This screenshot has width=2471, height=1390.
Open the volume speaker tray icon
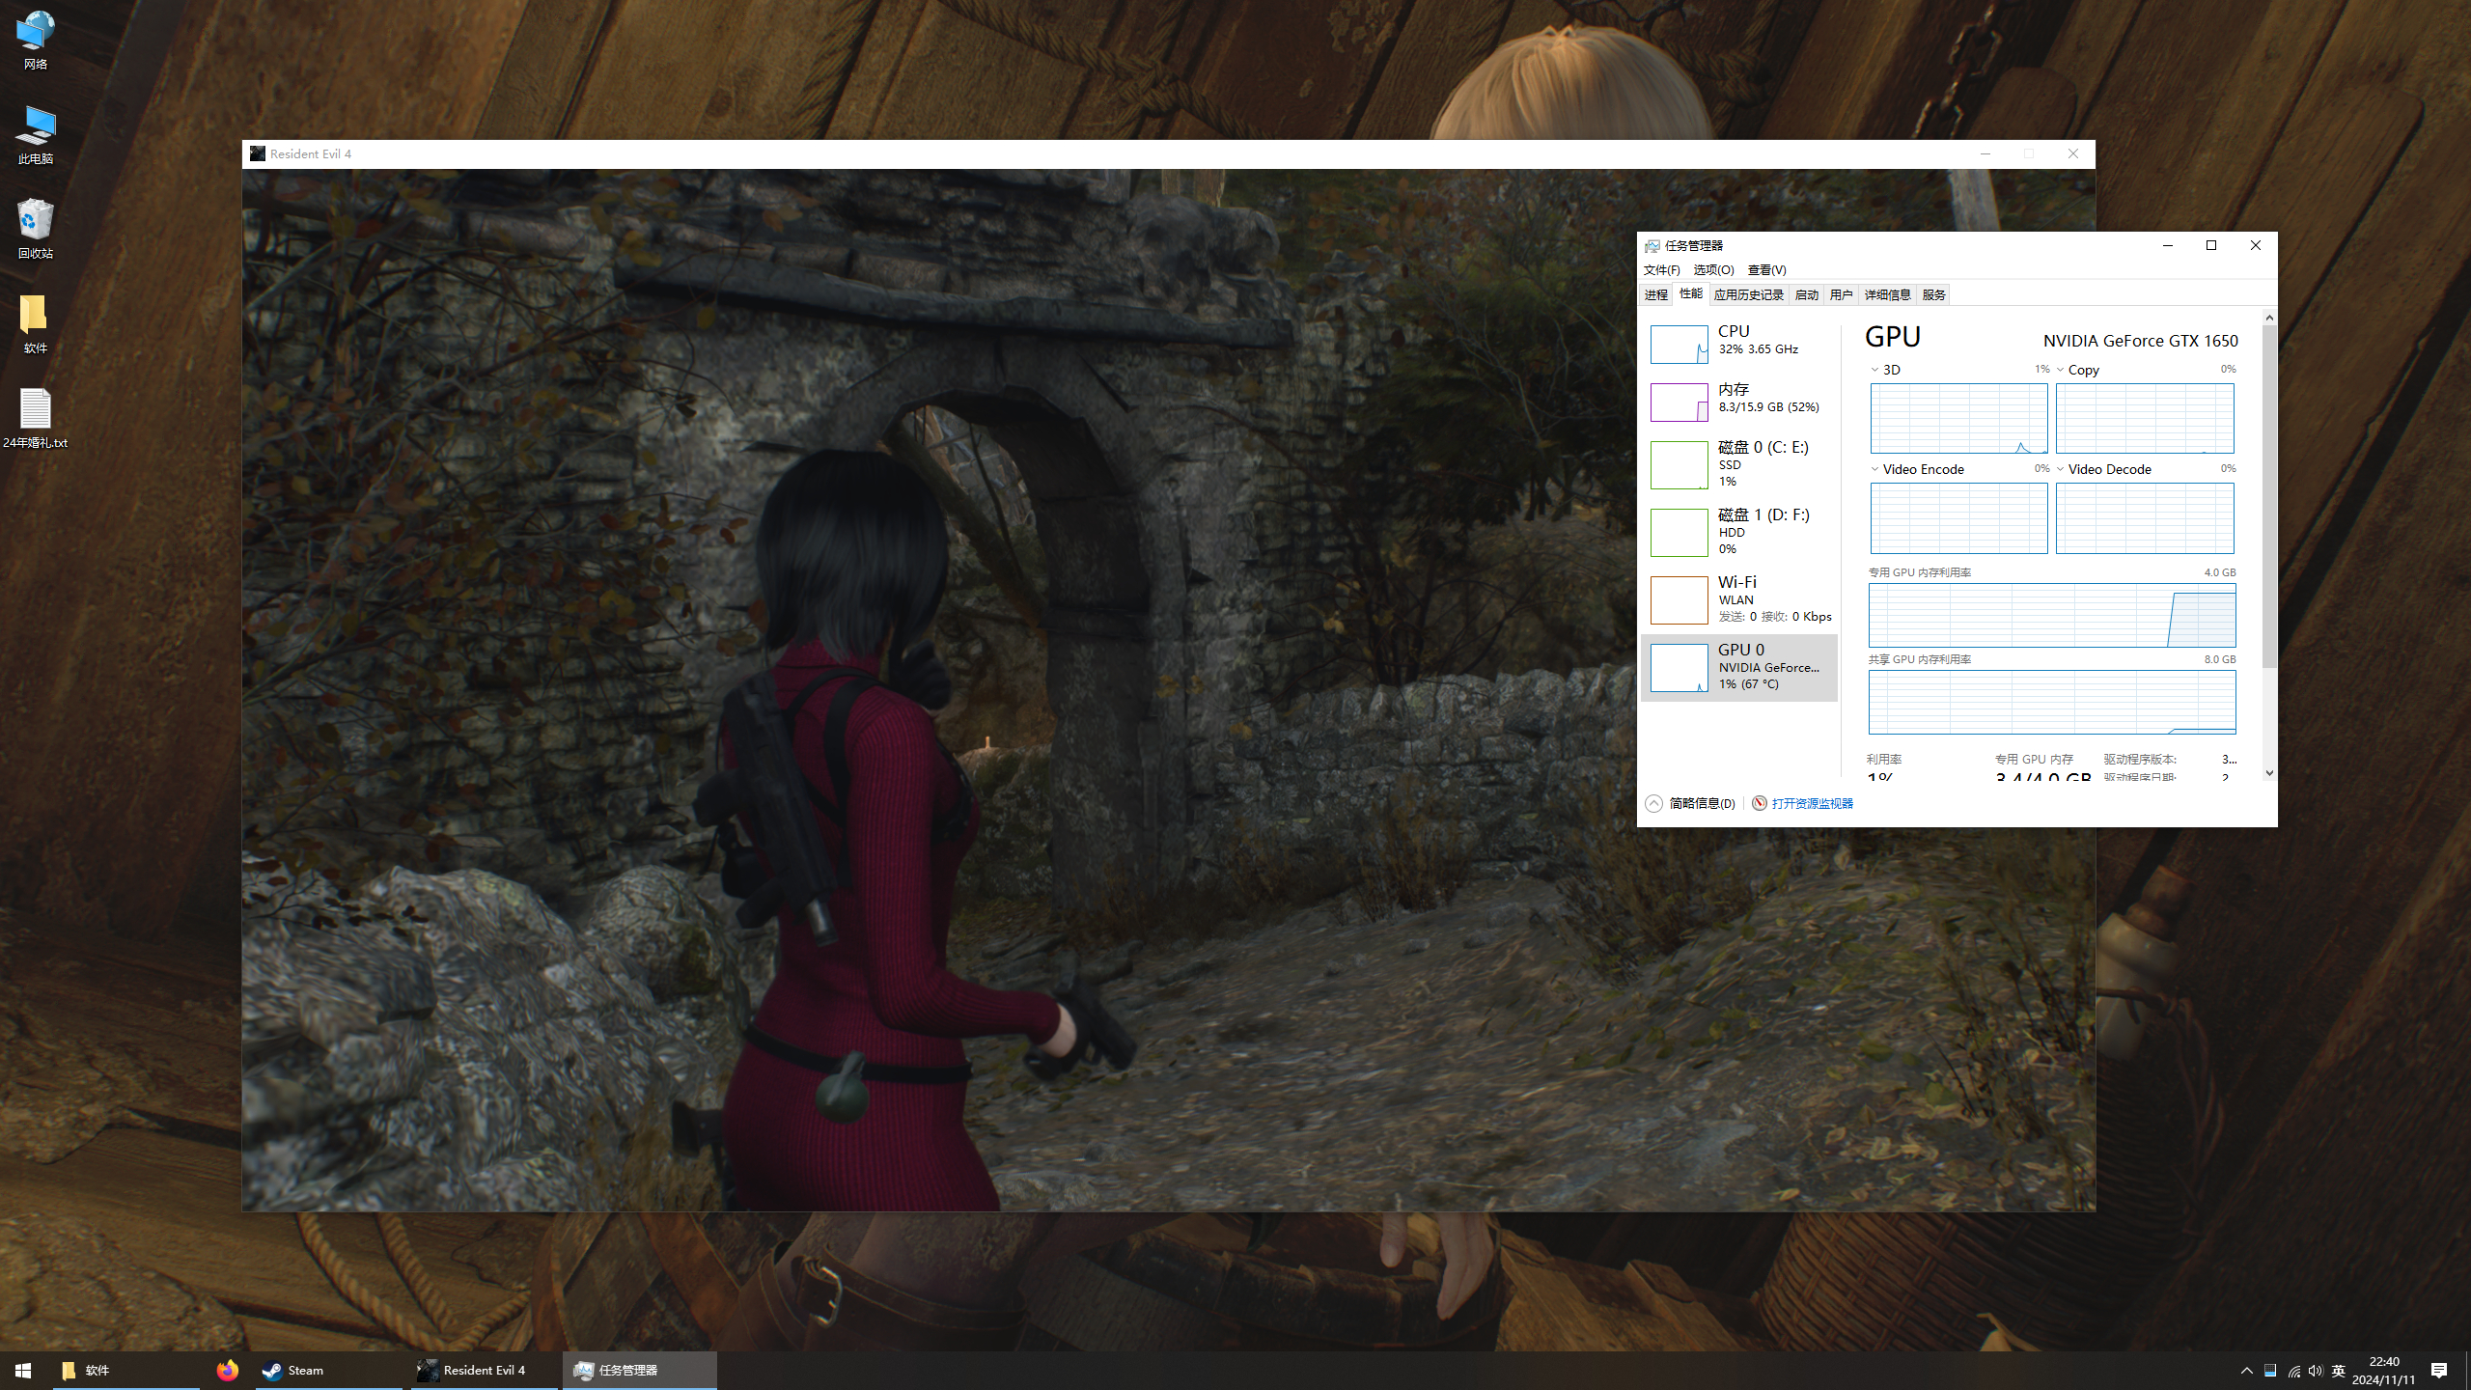click(2315, 1371)
